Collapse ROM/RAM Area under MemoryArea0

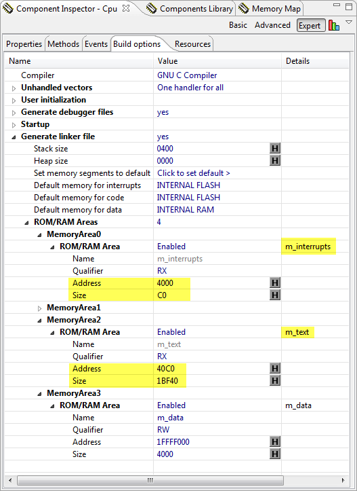point(52,247)
